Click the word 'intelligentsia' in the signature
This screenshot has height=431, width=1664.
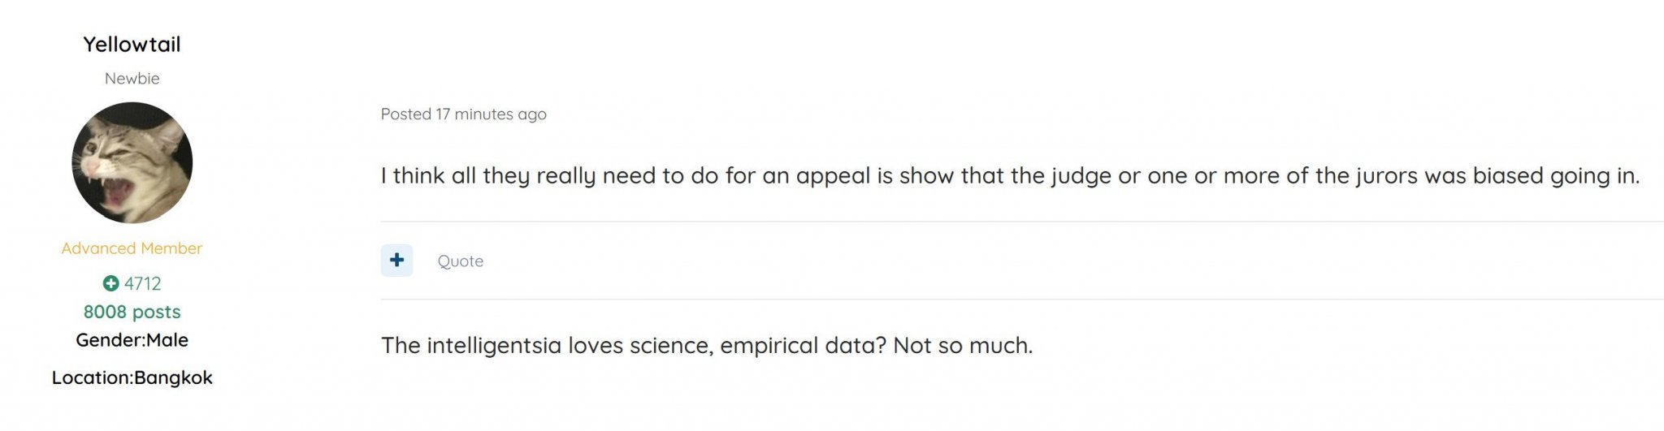pos(494,346)
